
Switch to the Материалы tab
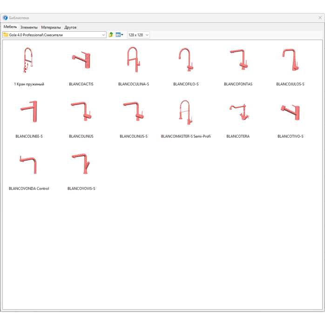click(51, 27)
